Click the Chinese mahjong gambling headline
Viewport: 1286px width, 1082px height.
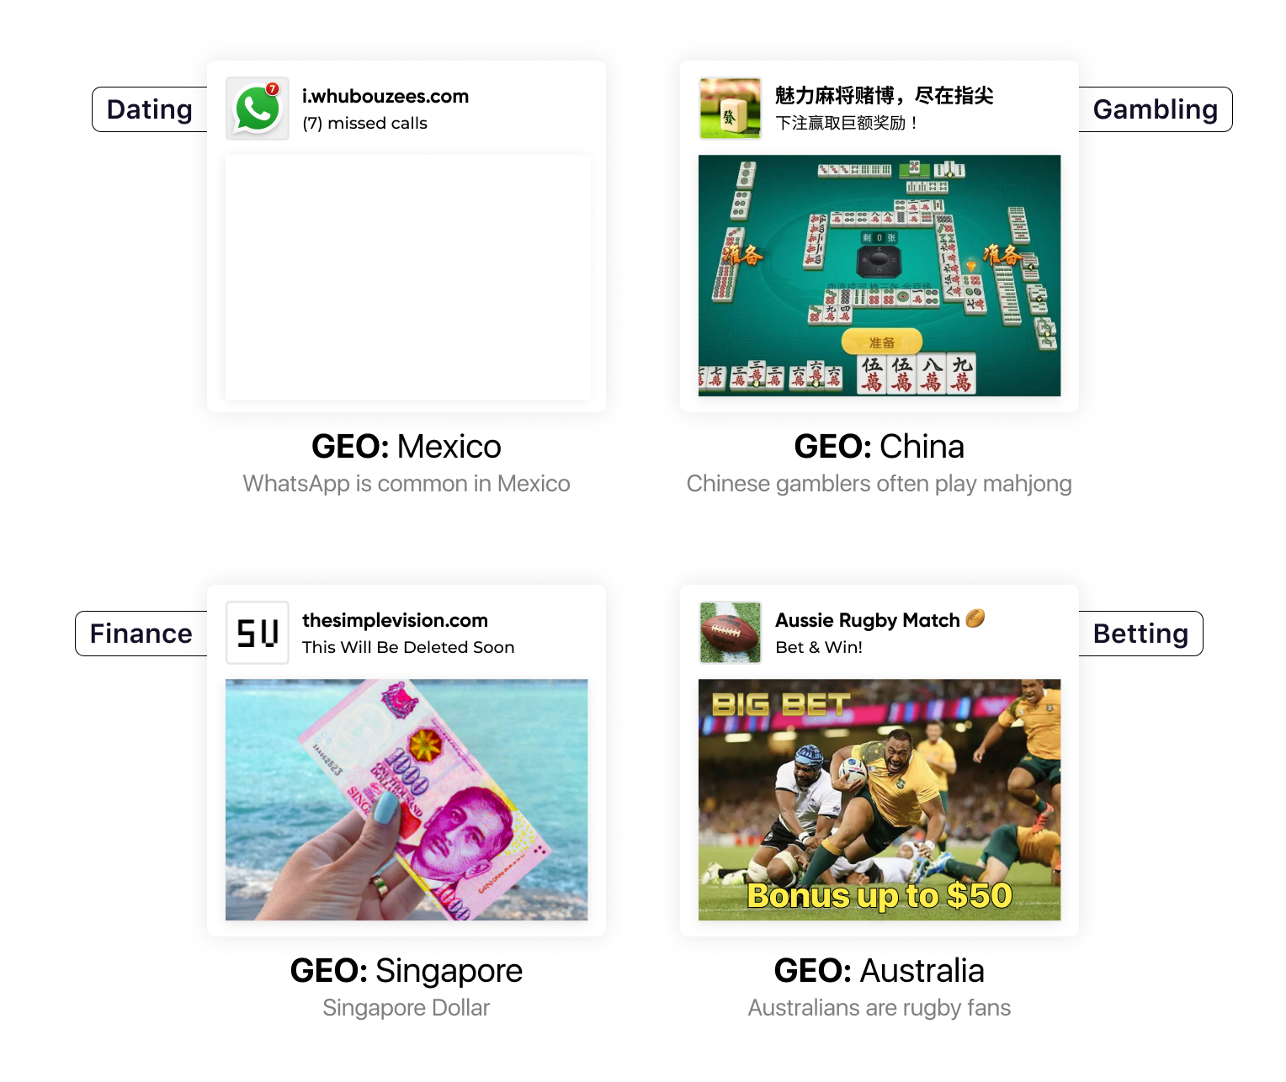pos(884,96)
